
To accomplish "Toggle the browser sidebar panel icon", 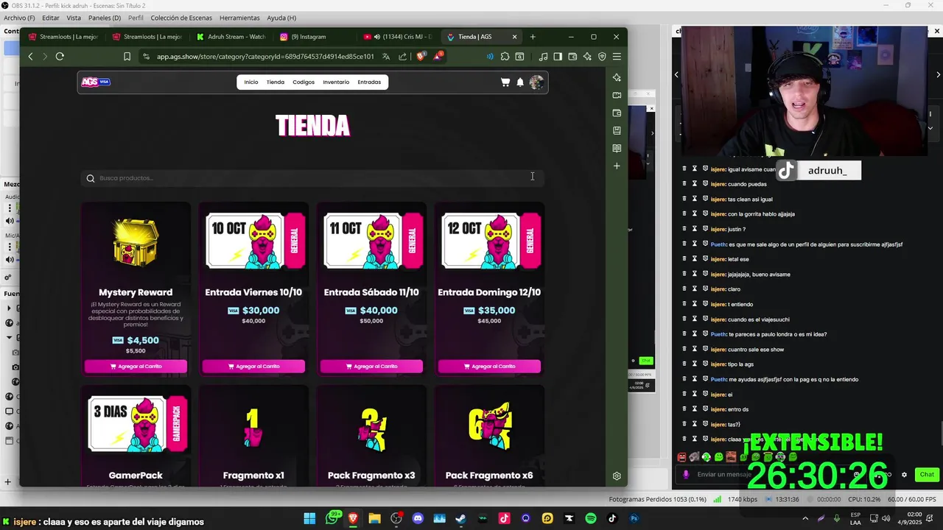I will click(558, 57).
